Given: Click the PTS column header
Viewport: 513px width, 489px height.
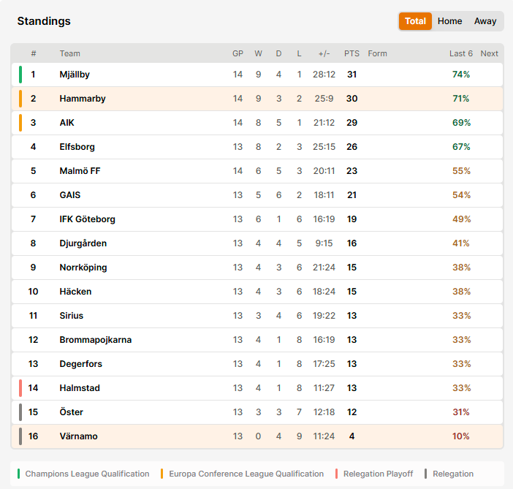Looking at the screenshot, I should (351, 53).
